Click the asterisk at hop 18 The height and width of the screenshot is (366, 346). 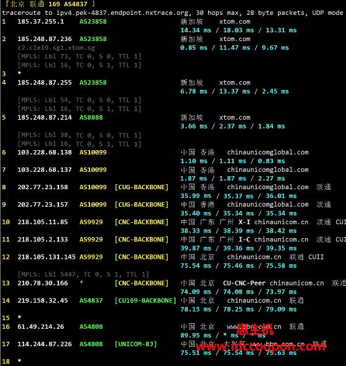[19, 360]
